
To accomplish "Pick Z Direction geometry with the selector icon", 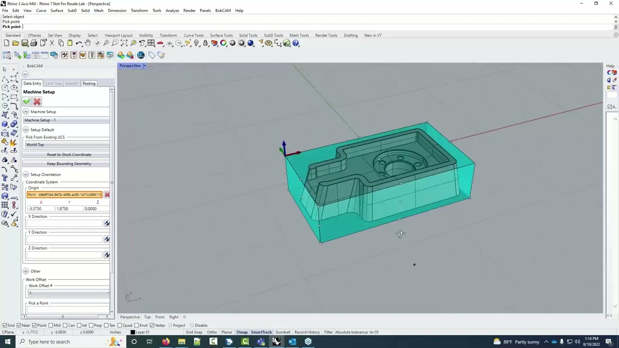I will tap(107, 255).
